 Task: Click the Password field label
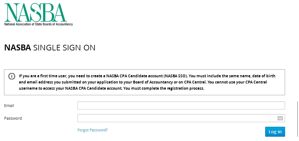(13, 118)
